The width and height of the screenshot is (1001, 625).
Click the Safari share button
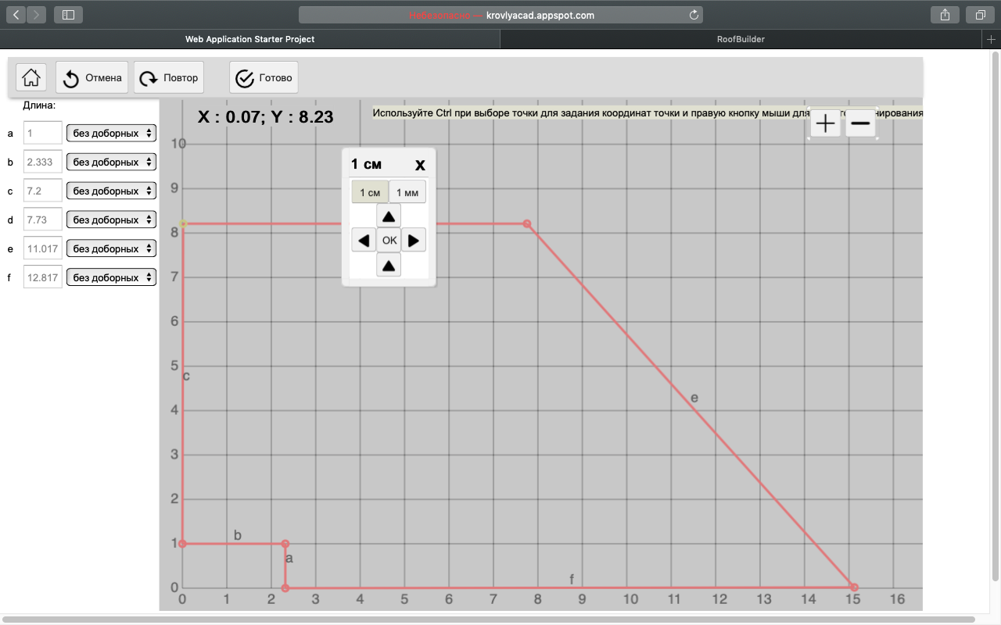(x=945, y=15)
